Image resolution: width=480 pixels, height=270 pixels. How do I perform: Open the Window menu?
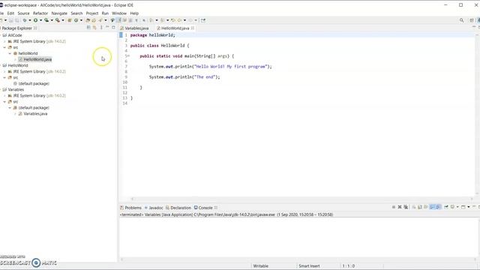[119, 13]
